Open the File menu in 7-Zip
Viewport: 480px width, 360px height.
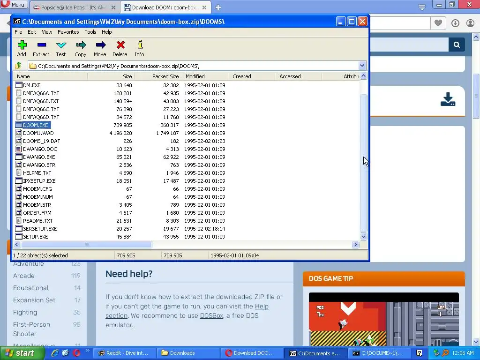tap(18, 32)
